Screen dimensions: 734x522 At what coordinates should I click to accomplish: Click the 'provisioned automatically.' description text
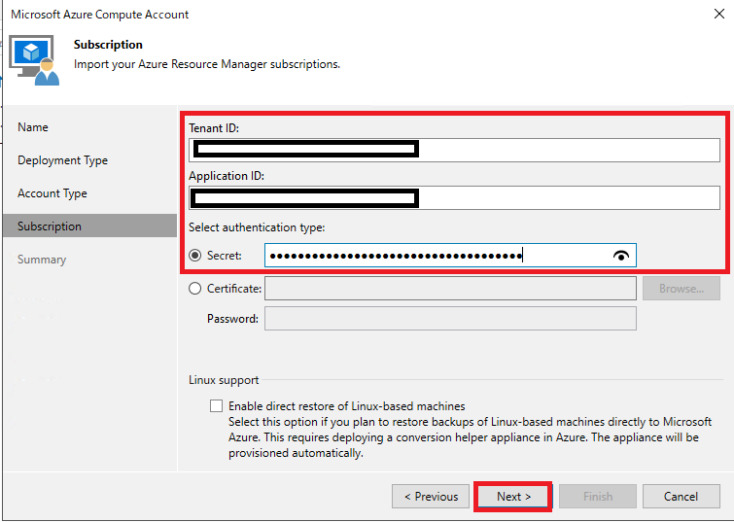[x=296, y=453]
